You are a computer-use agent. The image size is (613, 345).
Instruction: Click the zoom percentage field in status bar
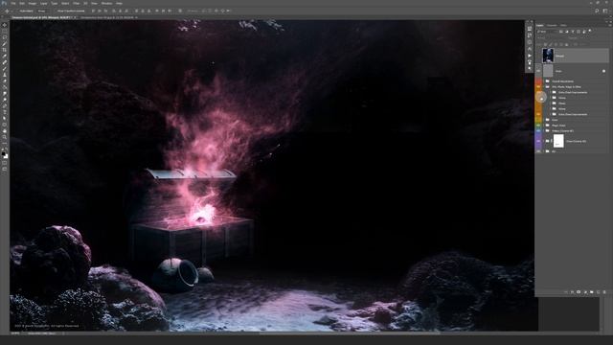point(15,333)
